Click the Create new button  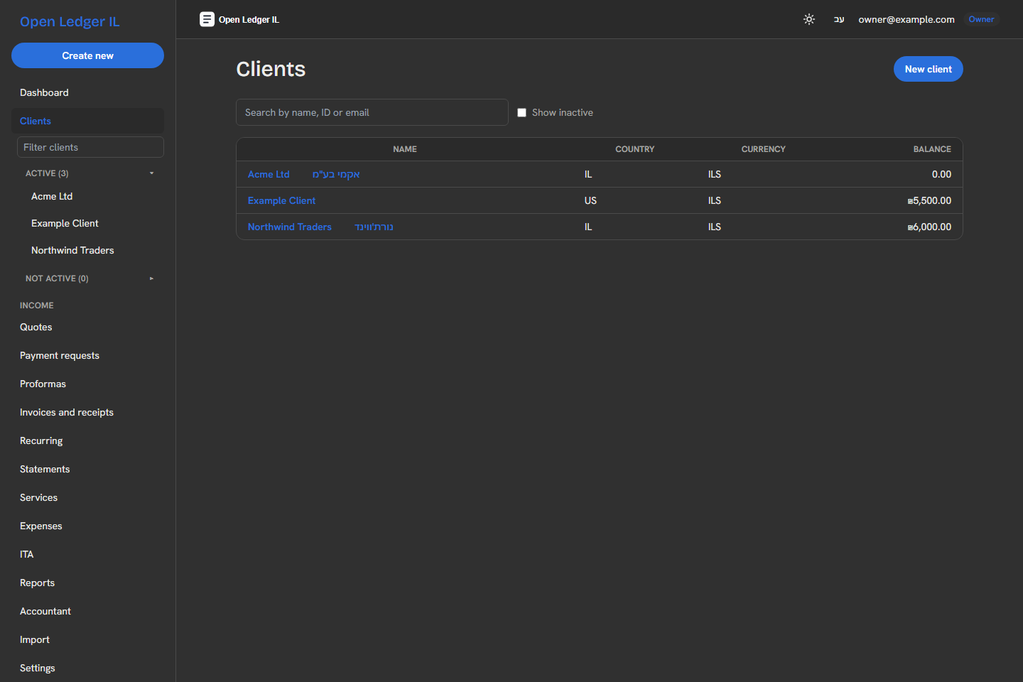(x=87, y=55)
